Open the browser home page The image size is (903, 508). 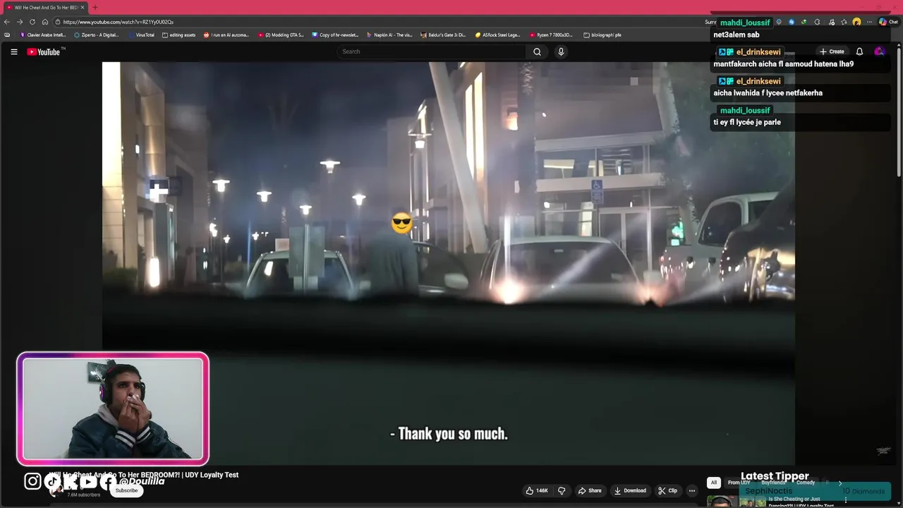[x=45, y=22]
